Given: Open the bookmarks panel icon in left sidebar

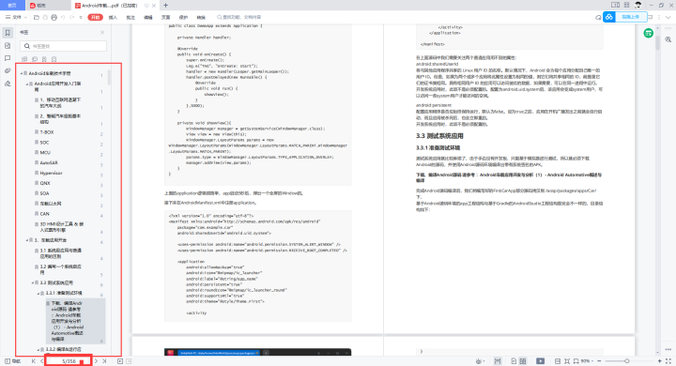Looking at the screenshot, I should (8, 33).
